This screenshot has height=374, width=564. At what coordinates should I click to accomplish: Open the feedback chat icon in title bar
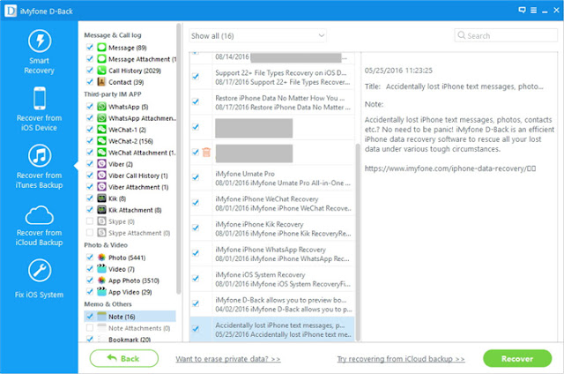pos(522,10)
